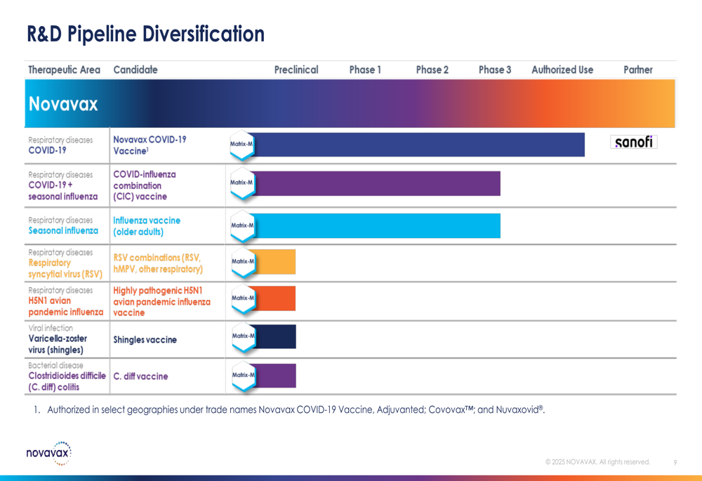Select the 'Partner' column header

pos(638,70)
